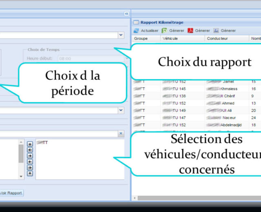Collapse the left panel with double-chevron
Screen dimensions: 261x212
click(126, 13)
